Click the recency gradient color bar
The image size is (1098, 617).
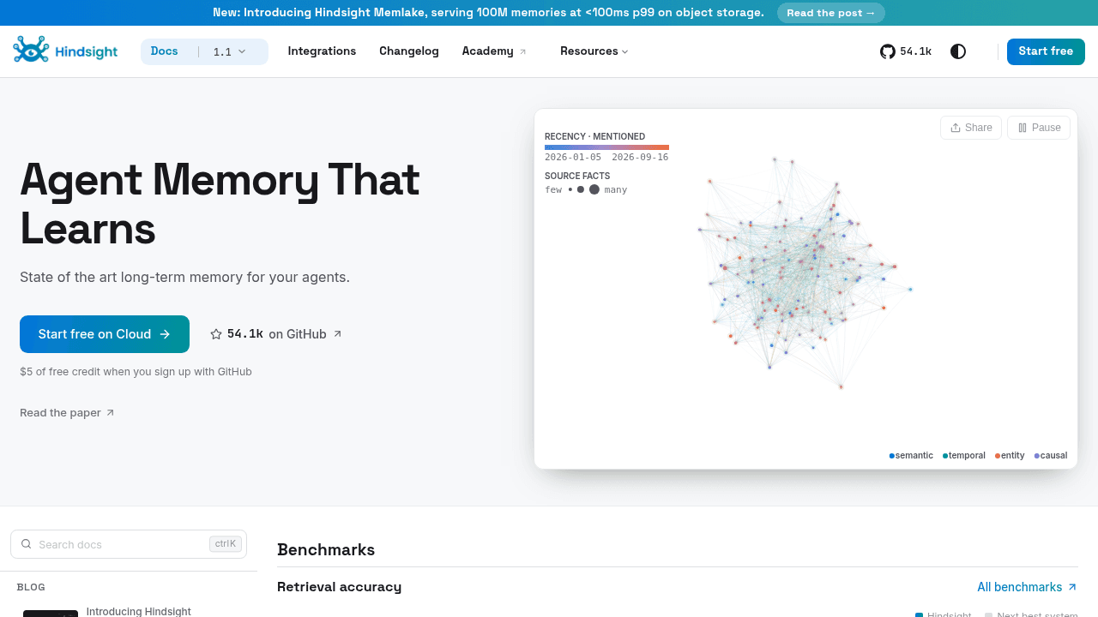pos(606,147)
